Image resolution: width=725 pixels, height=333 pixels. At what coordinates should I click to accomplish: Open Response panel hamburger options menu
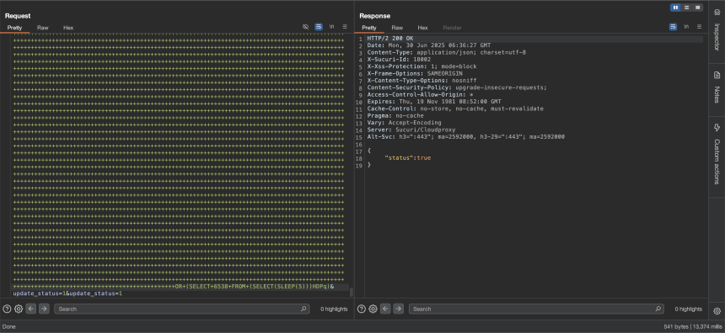699,27
